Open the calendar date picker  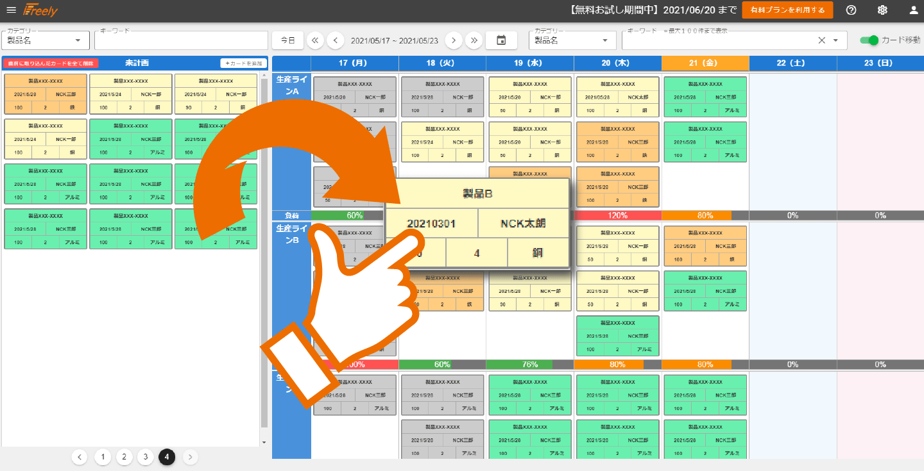[502, 40]
